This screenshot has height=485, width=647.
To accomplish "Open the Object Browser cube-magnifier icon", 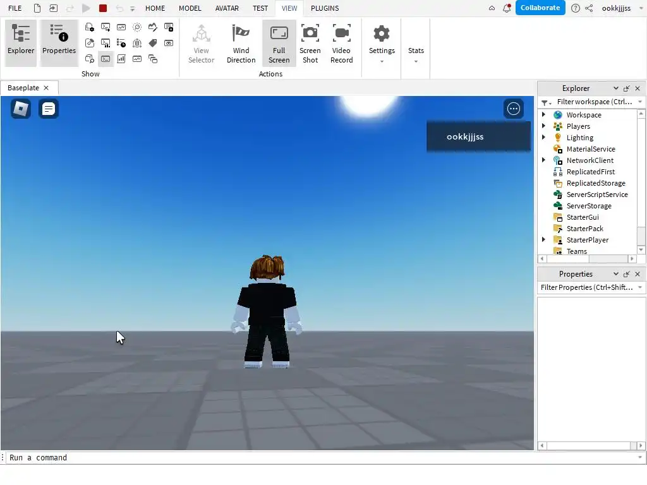I will (x=90, y=59).
